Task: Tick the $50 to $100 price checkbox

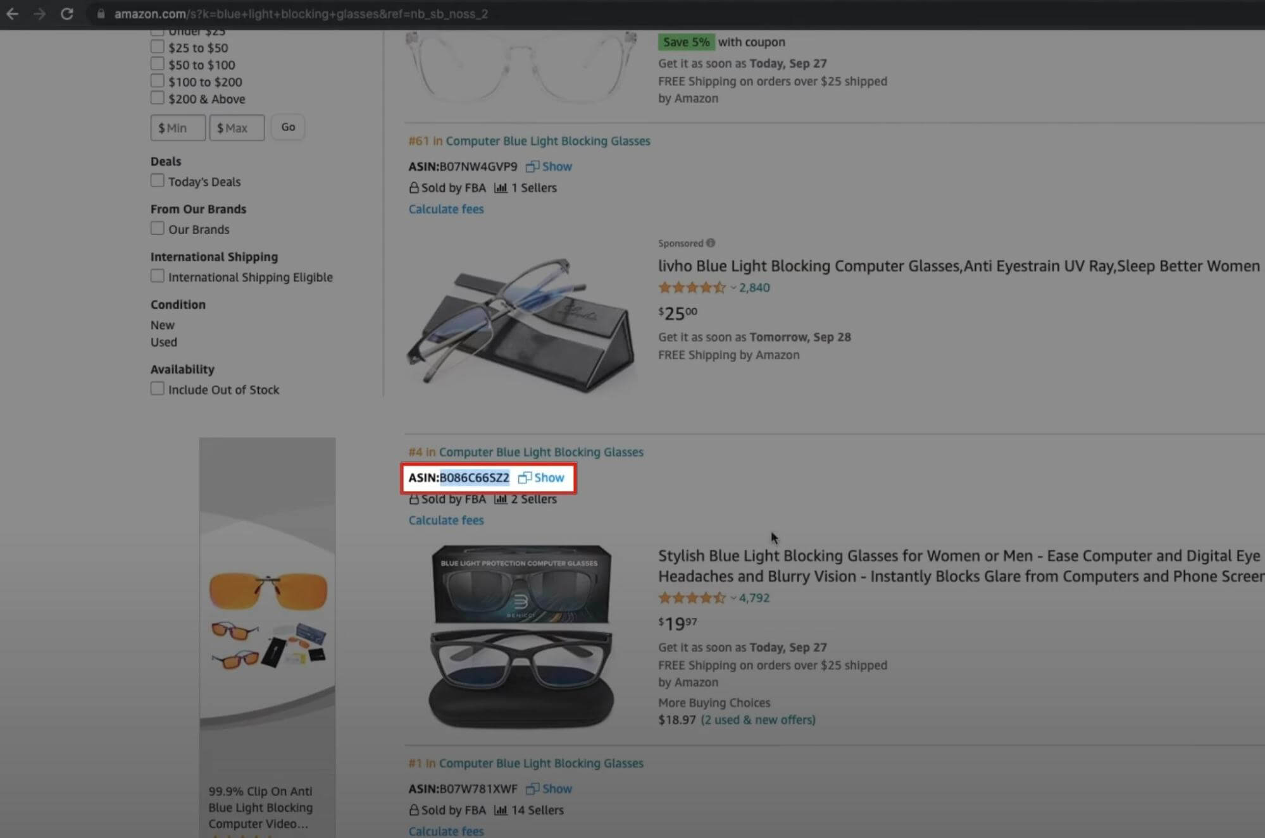Action: 158,64
